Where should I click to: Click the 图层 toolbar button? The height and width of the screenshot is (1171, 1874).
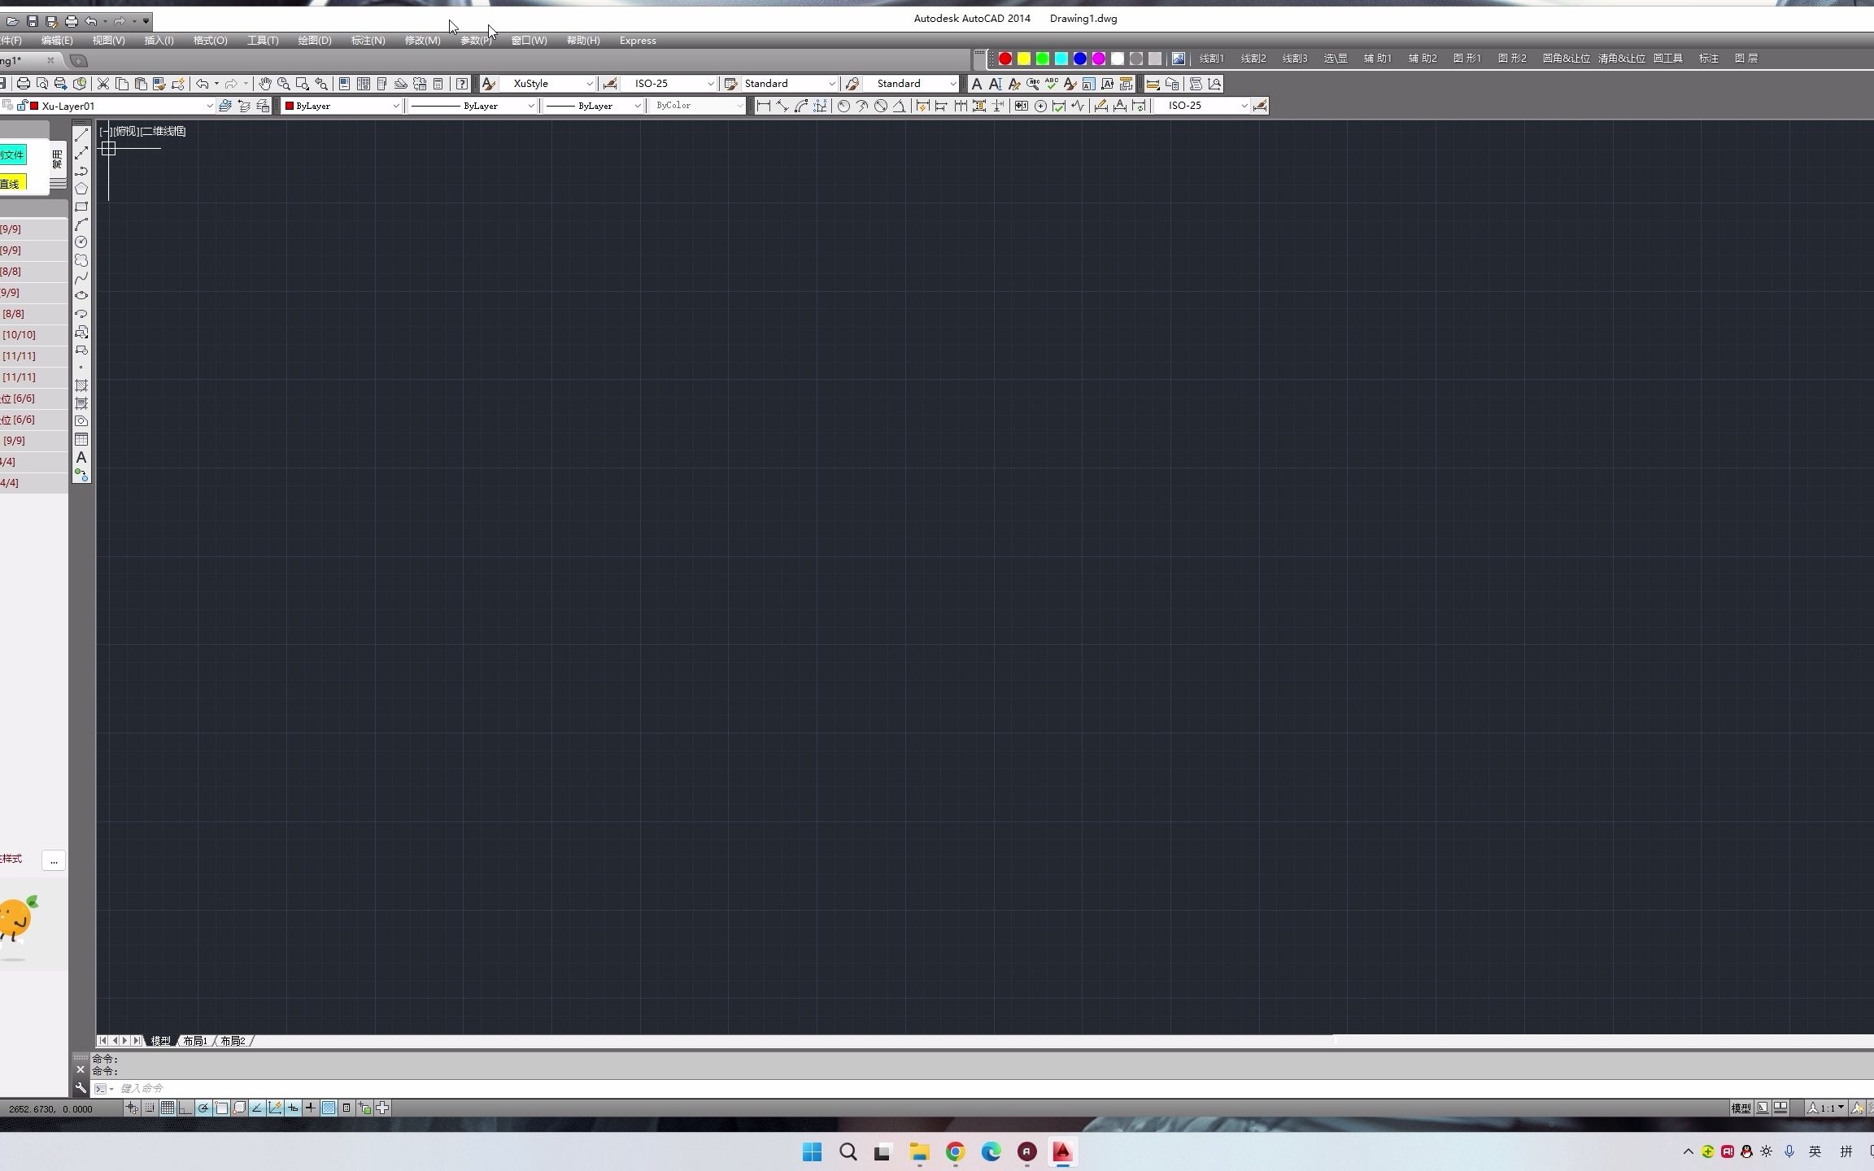click(1745, 59)
